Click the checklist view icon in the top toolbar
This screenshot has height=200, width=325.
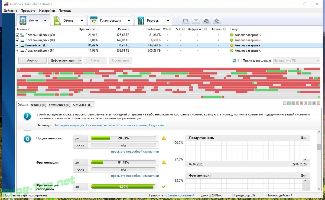[x=186, y=21]
